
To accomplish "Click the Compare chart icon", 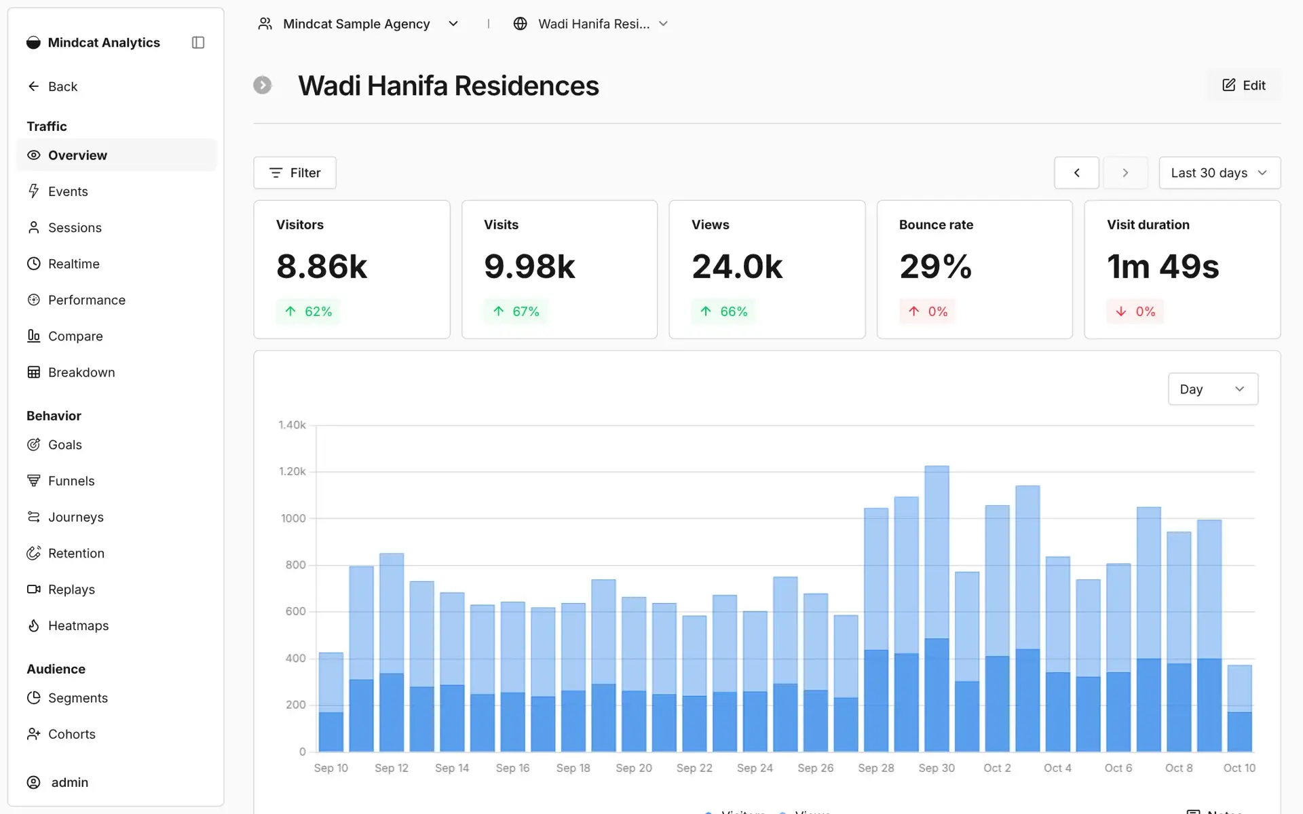I will click(33, 336).
